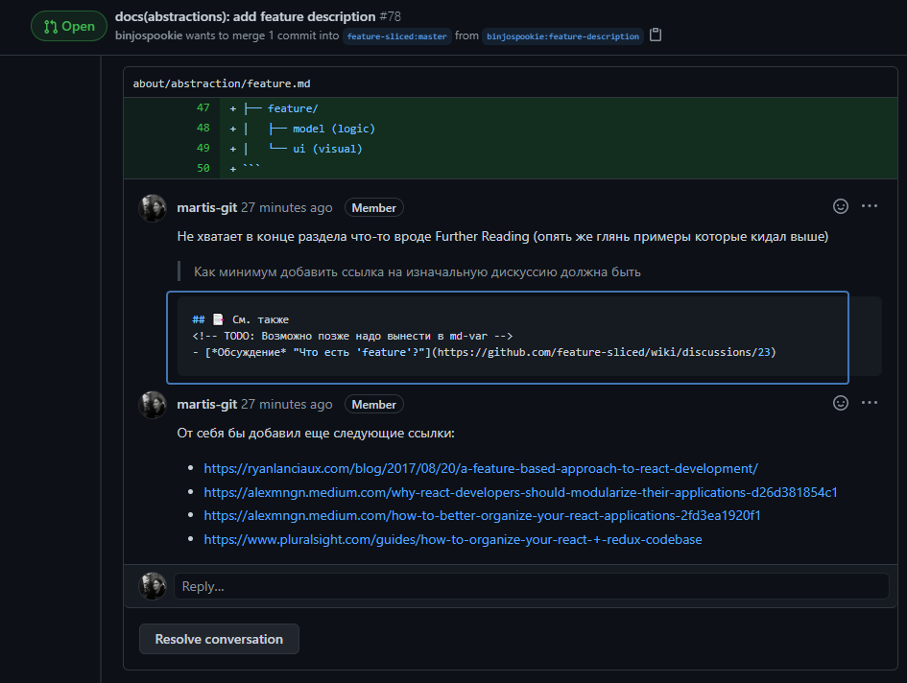
Task: Open ryanlanciaux.com feature-based approach link
Action: 481,468
